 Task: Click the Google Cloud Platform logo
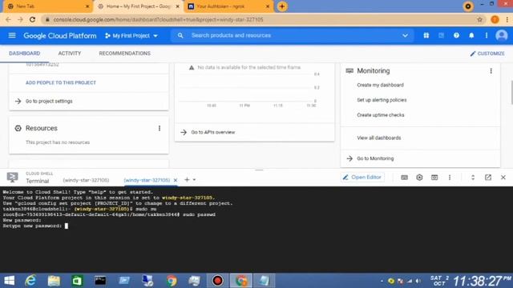point(60,35)
